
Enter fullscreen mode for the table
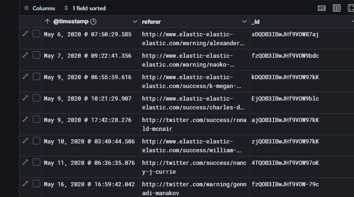click(351, 8)
